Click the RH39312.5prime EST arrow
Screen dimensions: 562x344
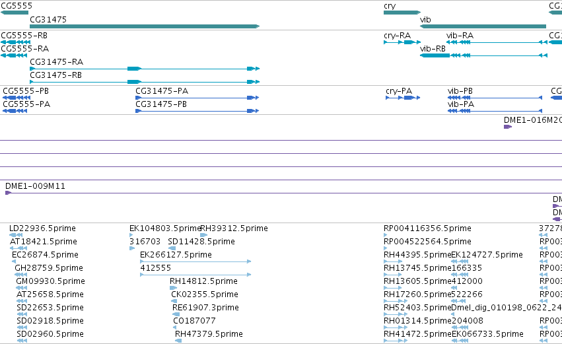204,235
